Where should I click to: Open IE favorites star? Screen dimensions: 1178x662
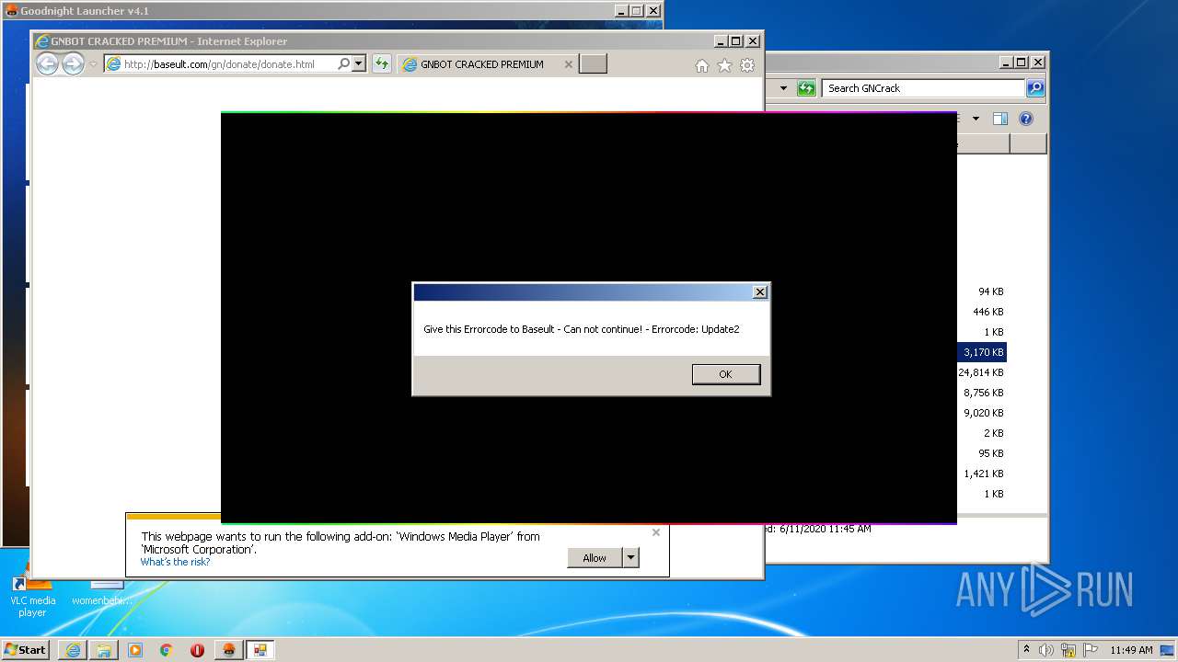tap(724, 65)
